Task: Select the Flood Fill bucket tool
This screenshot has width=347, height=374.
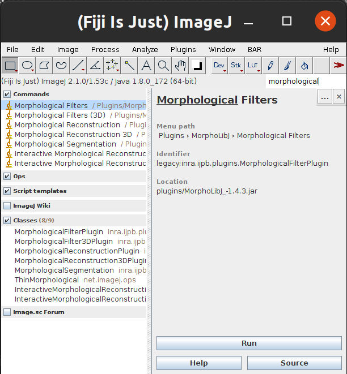Action: click(304, 66)
